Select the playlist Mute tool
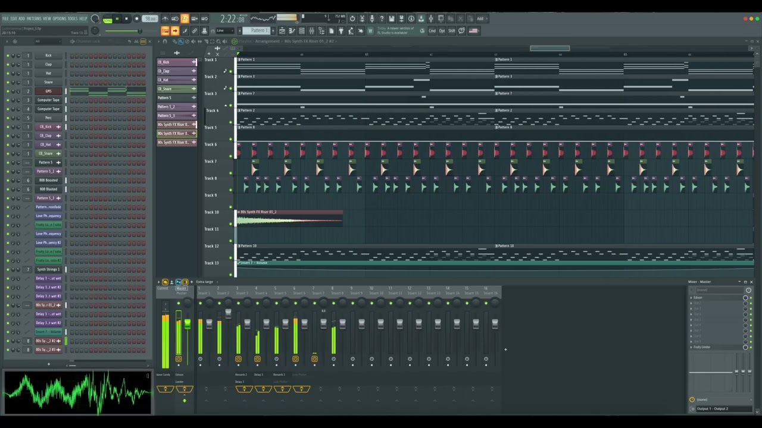Screen dimensions: 762x428 point(193,42)
